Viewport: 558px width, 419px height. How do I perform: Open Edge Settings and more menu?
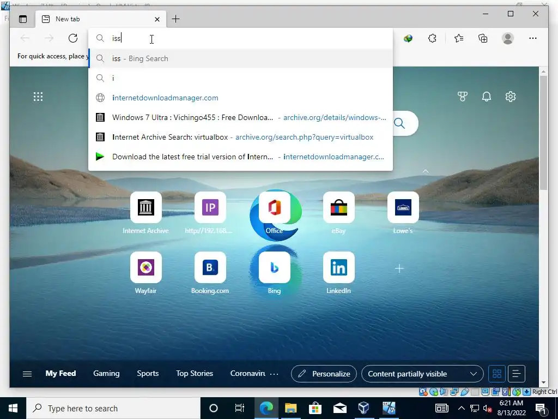click(x=533, y=38)
